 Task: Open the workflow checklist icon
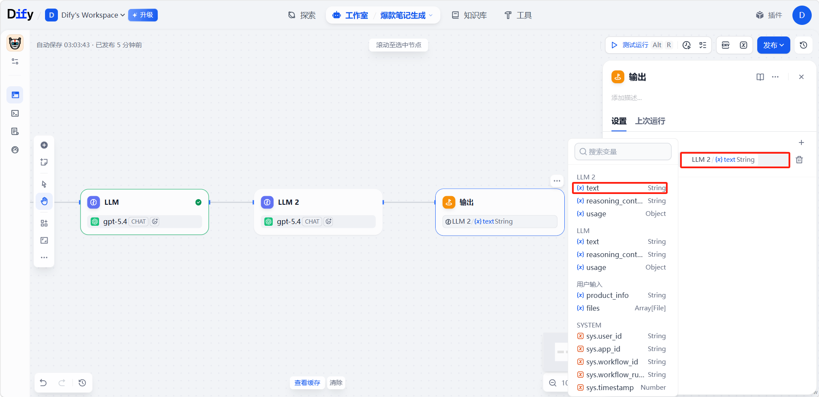pos(703,45)
